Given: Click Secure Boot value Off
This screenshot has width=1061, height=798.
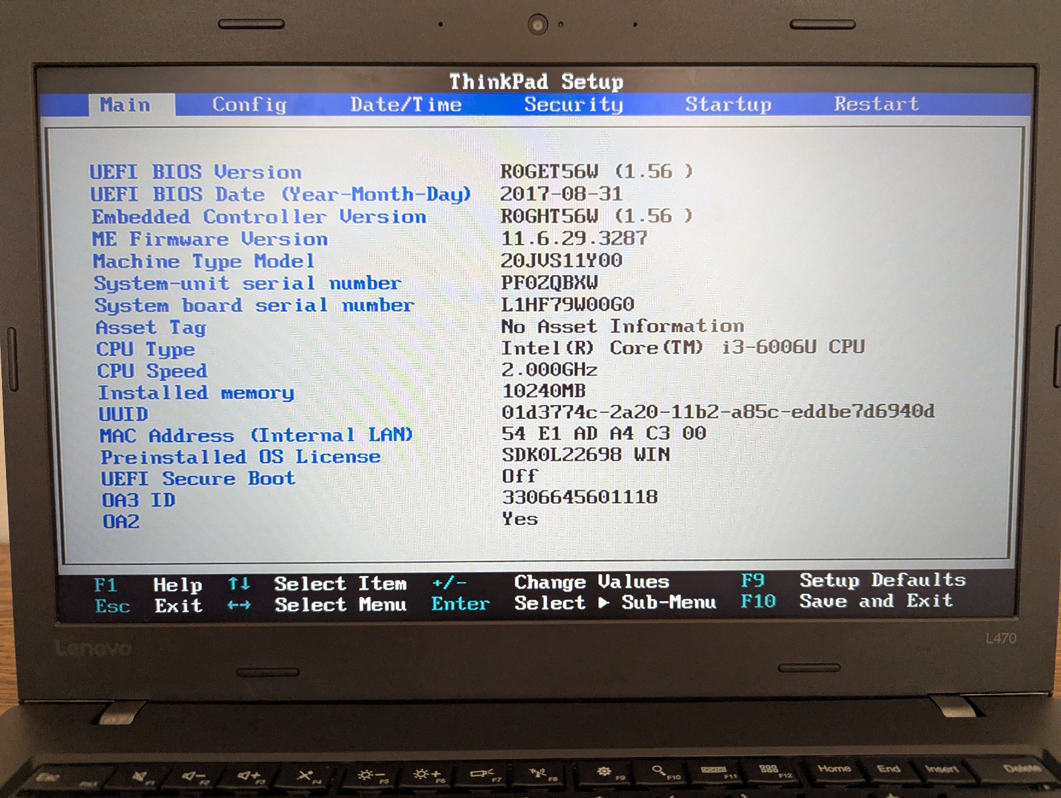Looking at the screenshot, I should coord(520,476).
